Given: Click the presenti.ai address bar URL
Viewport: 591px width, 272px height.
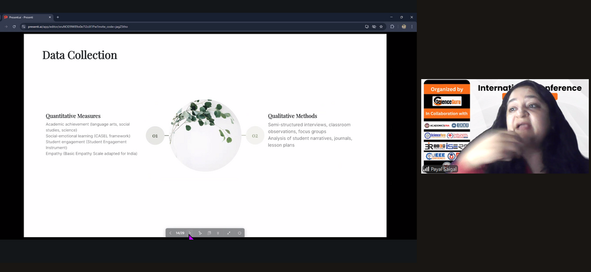Looking at the screenshot, I should (x=77, y=27).
